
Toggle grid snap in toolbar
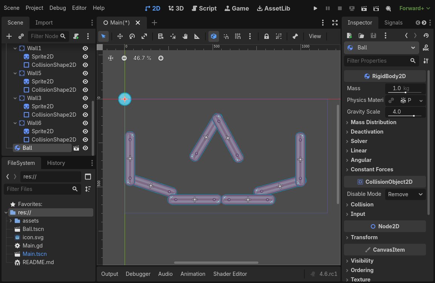click(238, 36)
